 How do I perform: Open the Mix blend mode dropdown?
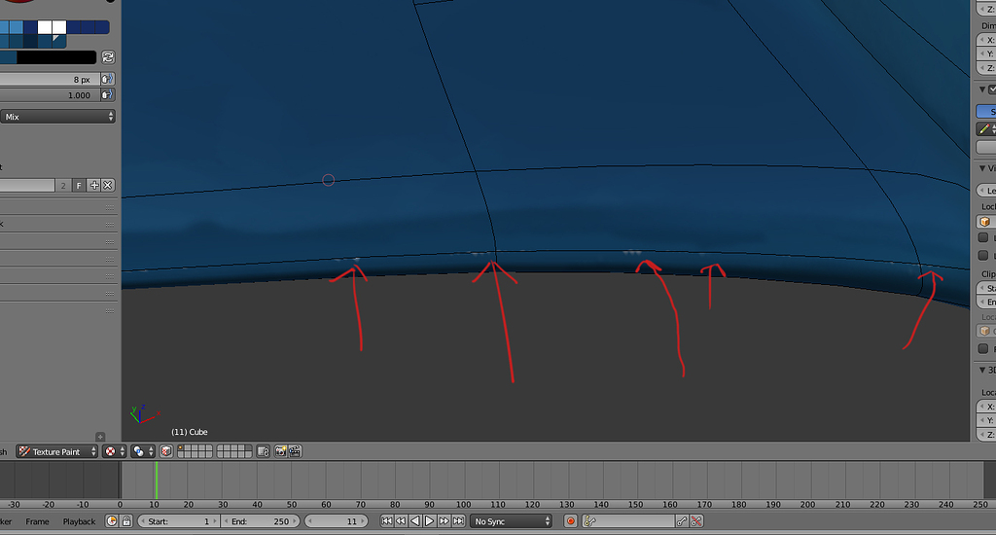(57, 117)
